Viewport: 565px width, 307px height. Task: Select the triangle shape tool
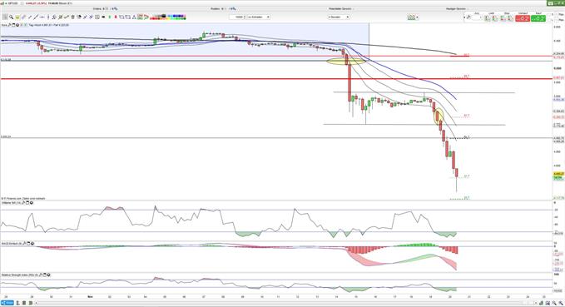coord(134,17)
